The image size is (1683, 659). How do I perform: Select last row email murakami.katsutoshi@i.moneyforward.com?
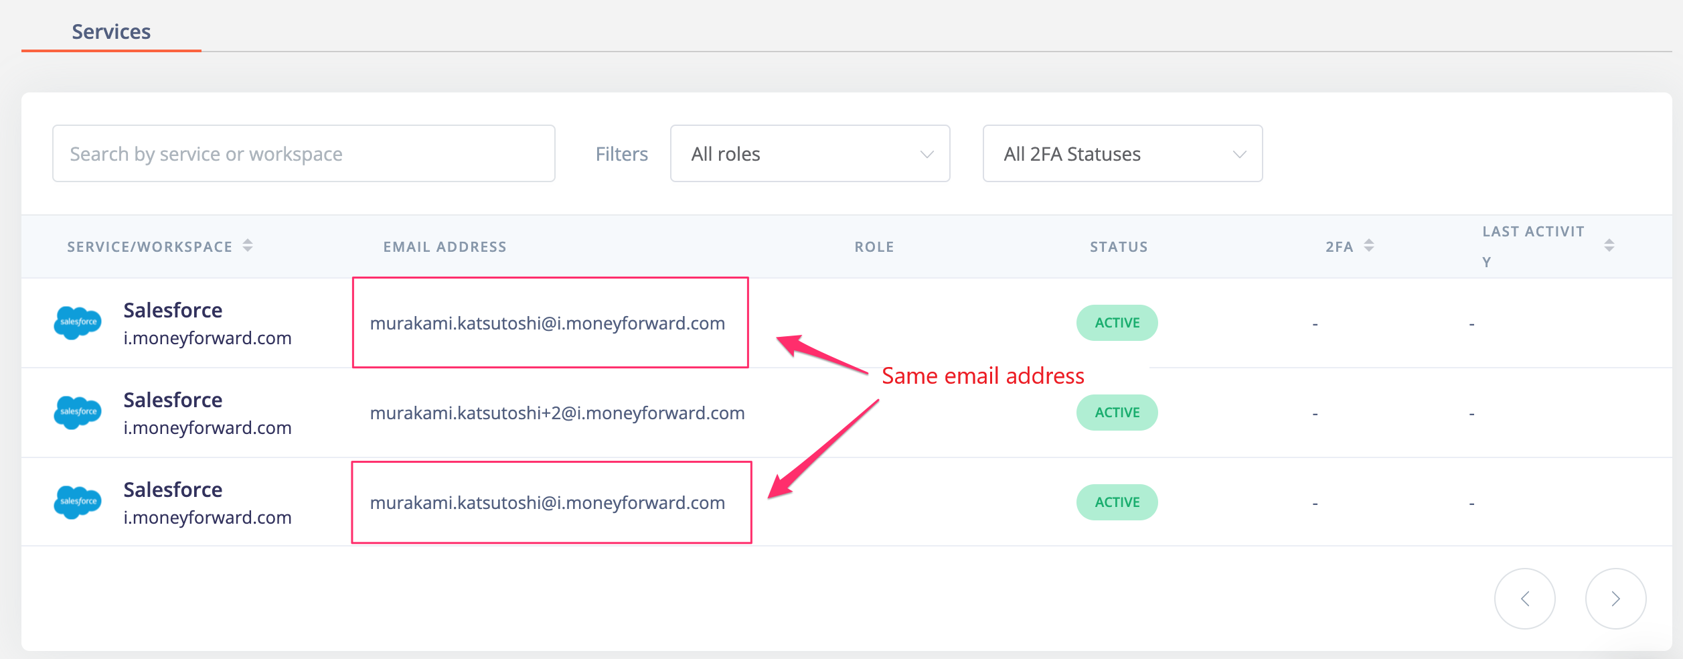pos(548,503)
